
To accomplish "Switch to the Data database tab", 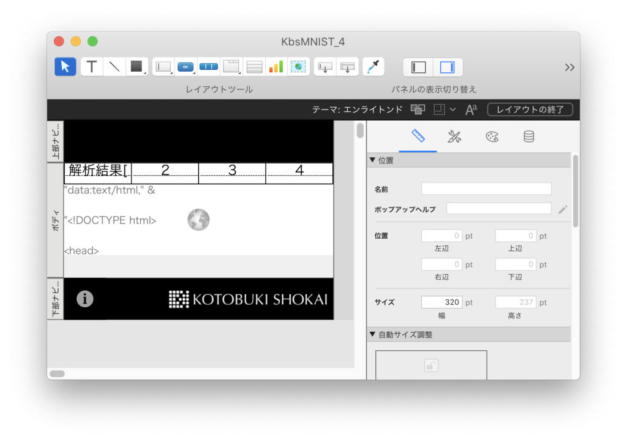I will pos(528,137).
